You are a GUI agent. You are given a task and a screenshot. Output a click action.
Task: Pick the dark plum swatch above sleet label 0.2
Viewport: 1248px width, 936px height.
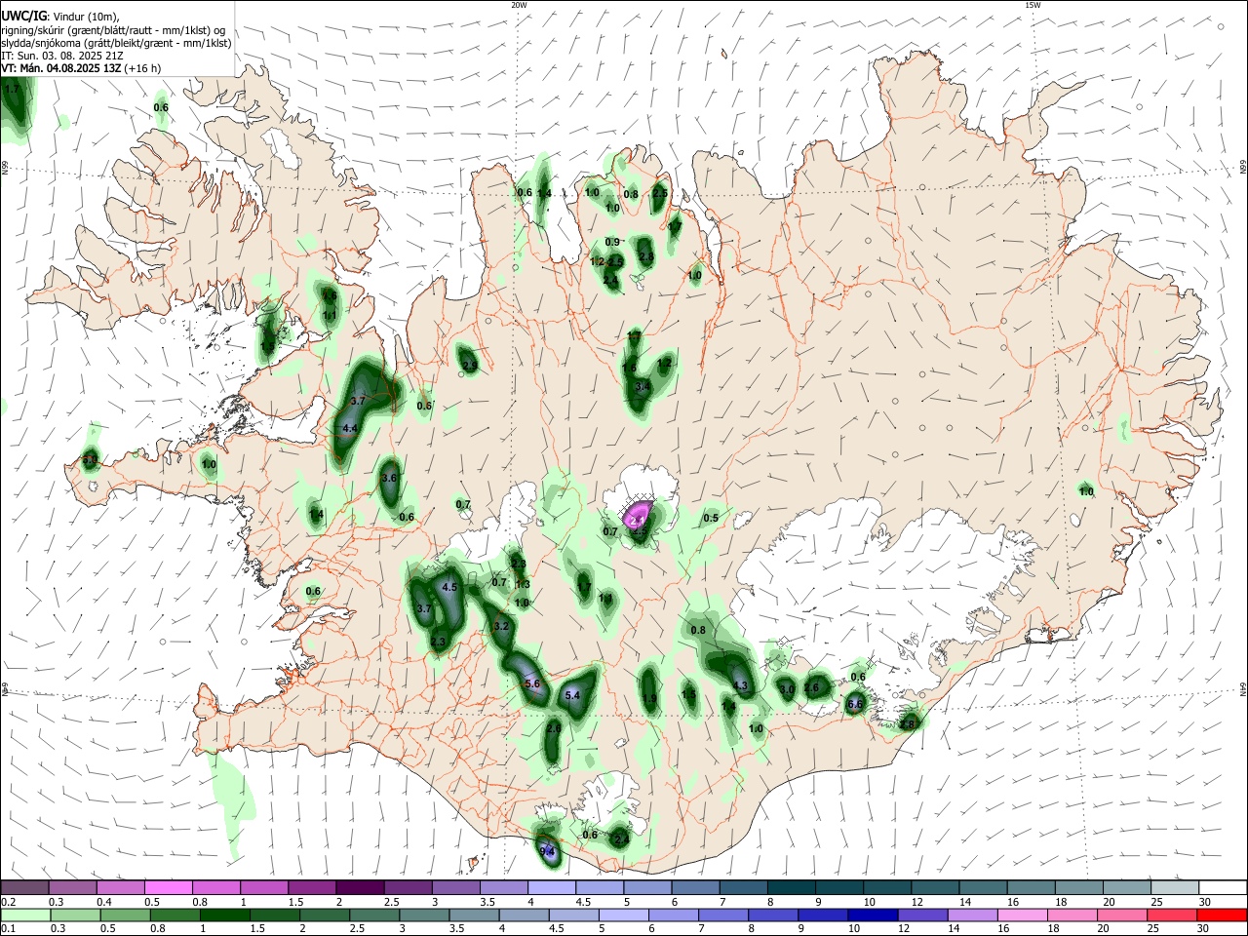pos(24,887)
